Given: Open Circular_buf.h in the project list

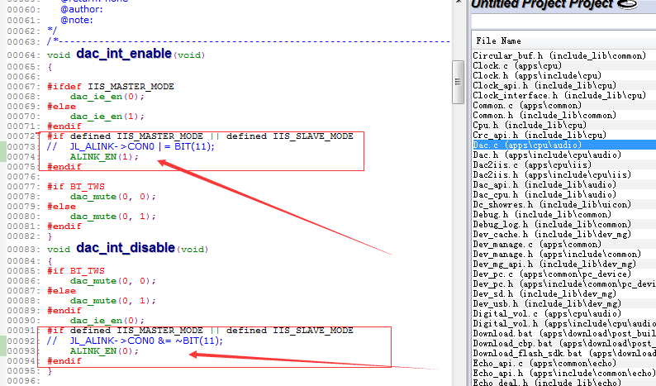Looking at the screenshot, I should pyautogui.click(x=559, y=55).
